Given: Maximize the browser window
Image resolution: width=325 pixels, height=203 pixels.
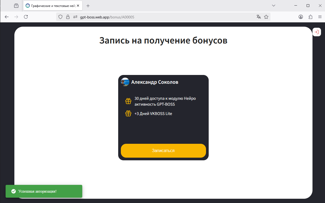Looking at the screenshot, I should click(x=308, y=6).
